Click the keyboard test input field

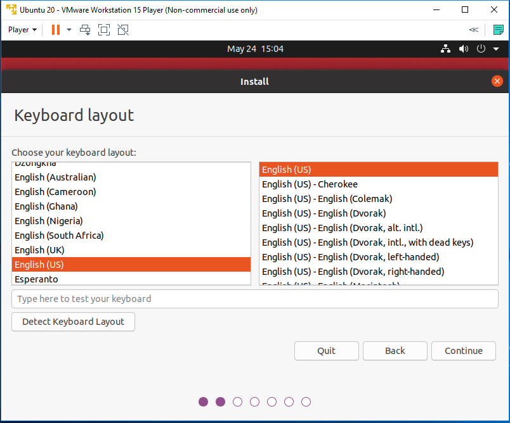point(255,299)
